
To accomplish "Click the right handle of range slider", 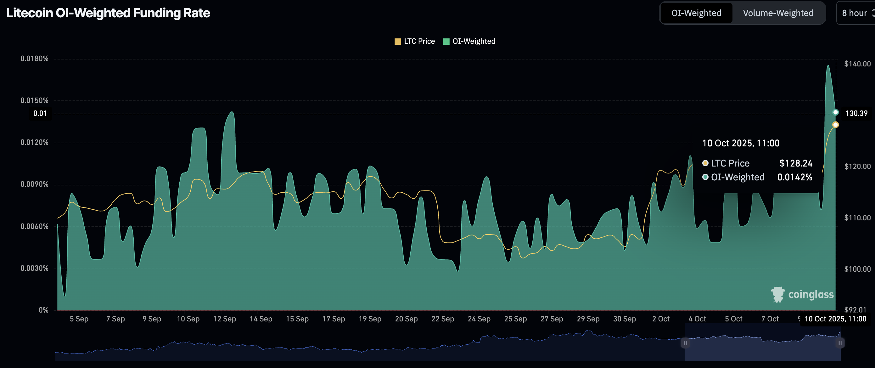I will click(840, 343).
